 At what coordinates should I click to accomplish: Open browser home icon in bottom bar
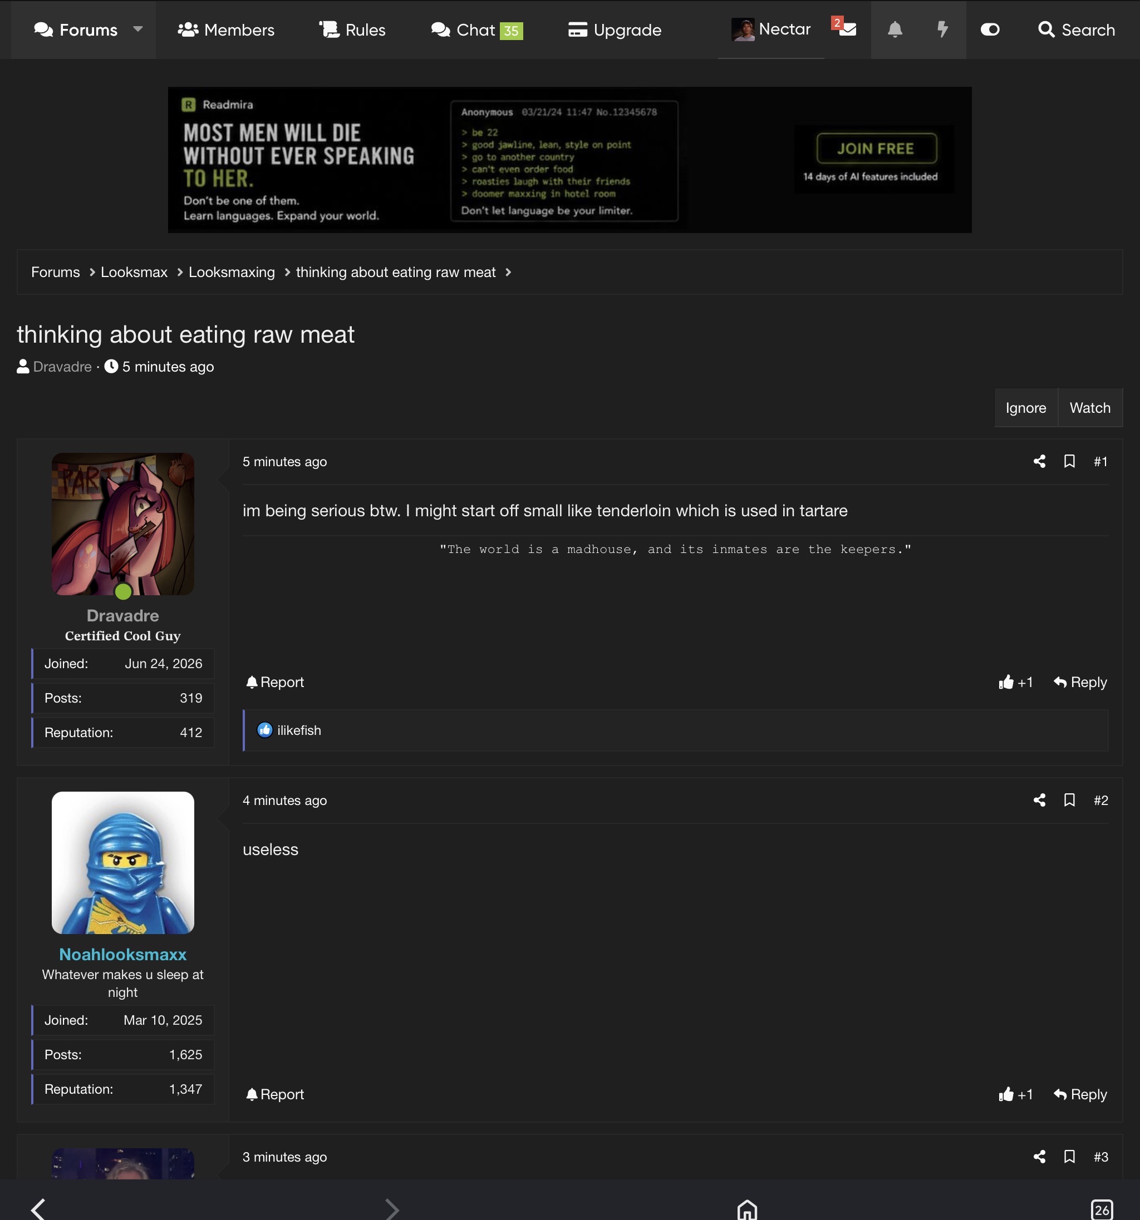click(x=747, y=1209)
